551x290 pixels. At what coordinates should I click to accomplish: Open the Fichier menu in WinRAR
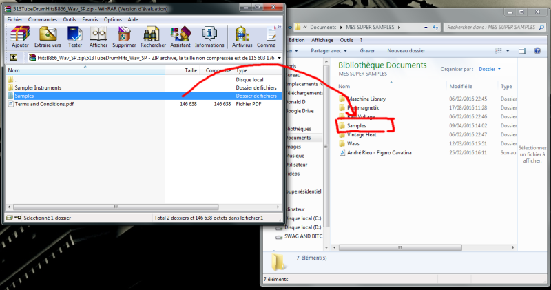(14, 19)
